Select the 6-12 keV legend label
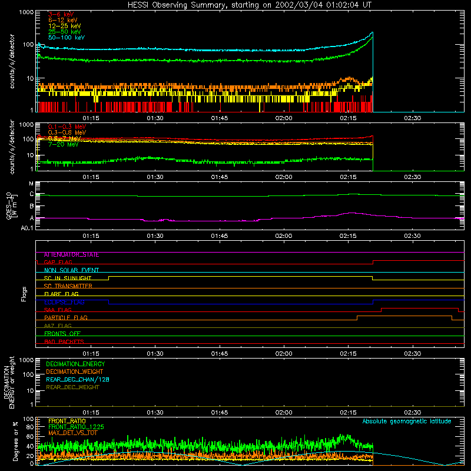Image resolution: width=471 pixels, height=471 pixels. click(x=63, y=20)
